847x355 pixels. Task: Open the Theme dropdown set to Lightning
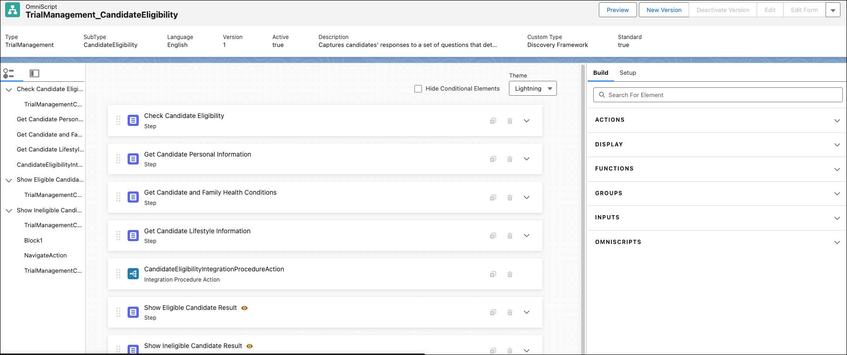(x=533, y=88)
